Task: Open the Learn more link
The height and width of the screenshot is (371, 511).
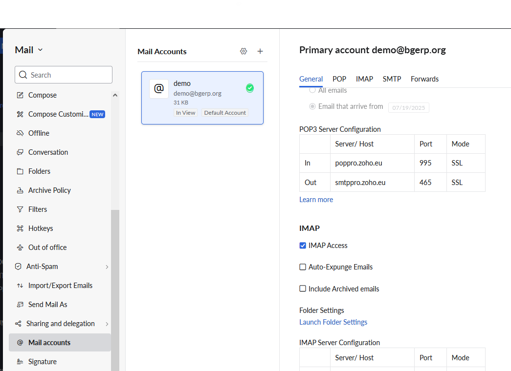Action: click(316, 200)
